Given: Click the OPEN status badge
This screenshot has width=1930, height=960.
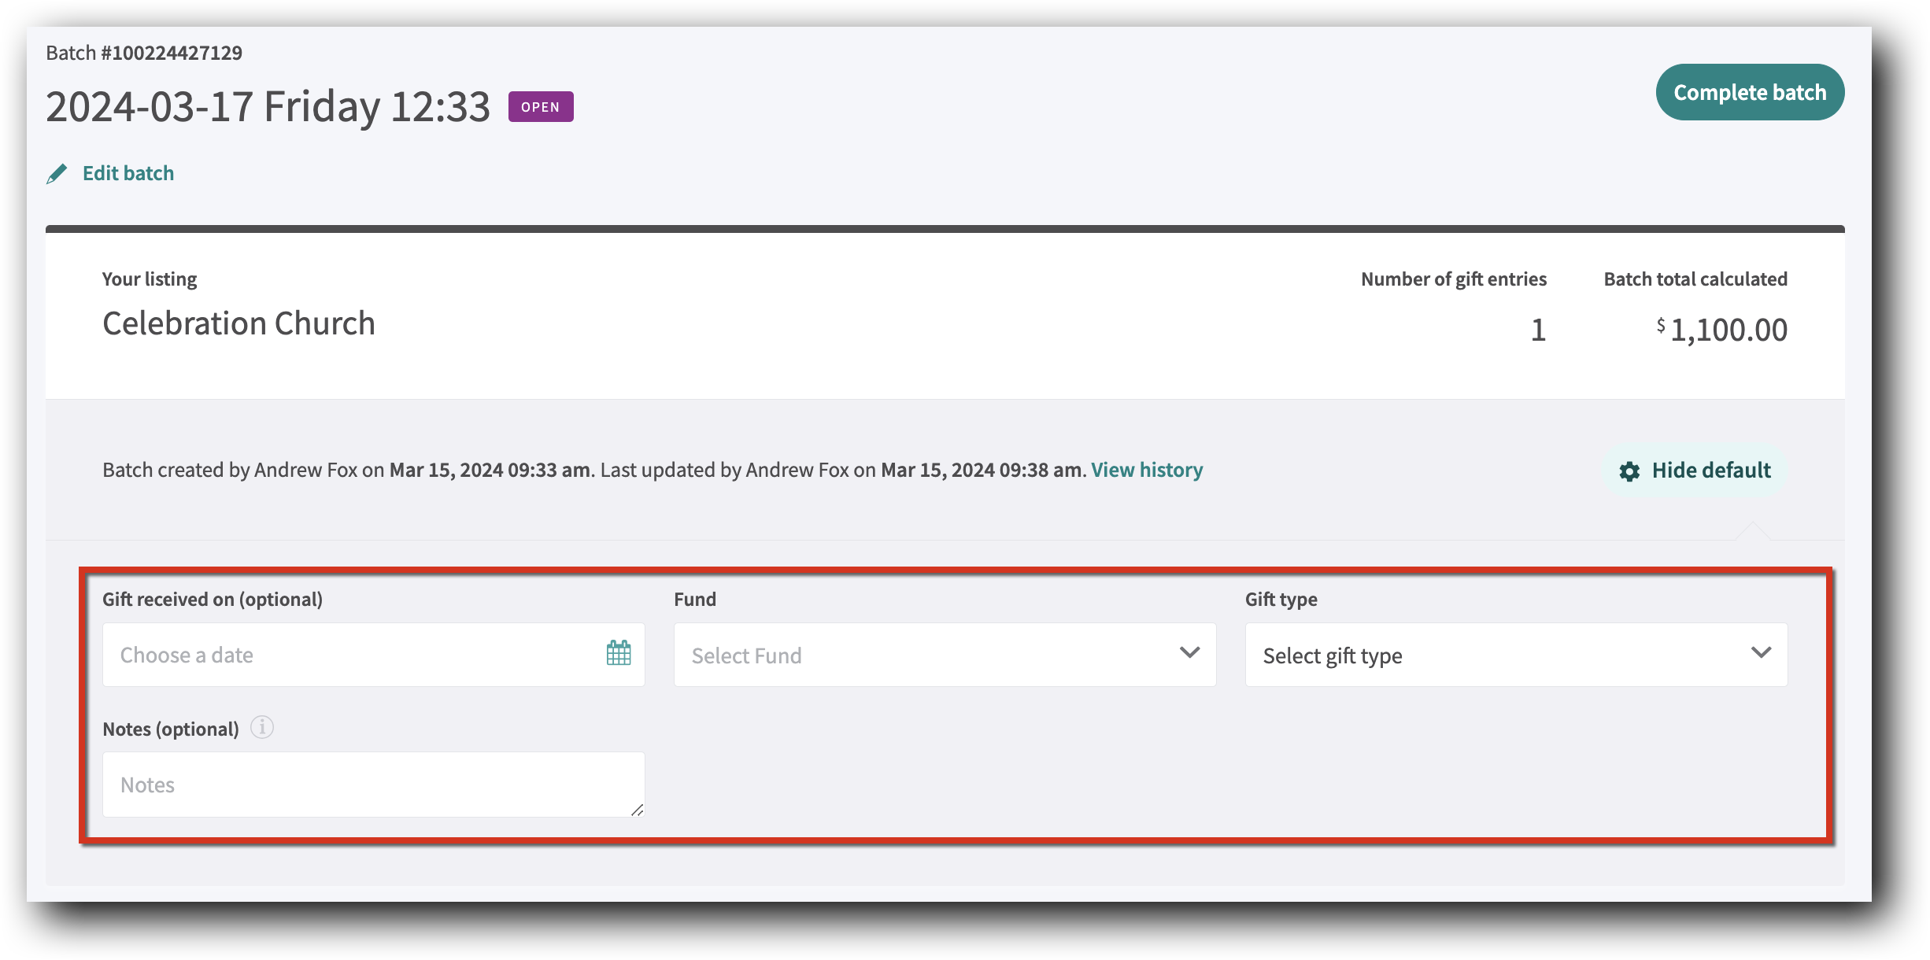Looking at the screenshot, I should click(540, 106).
